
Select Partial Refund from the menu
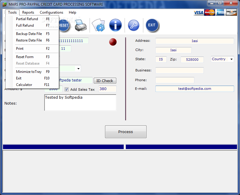coord(32,19)
